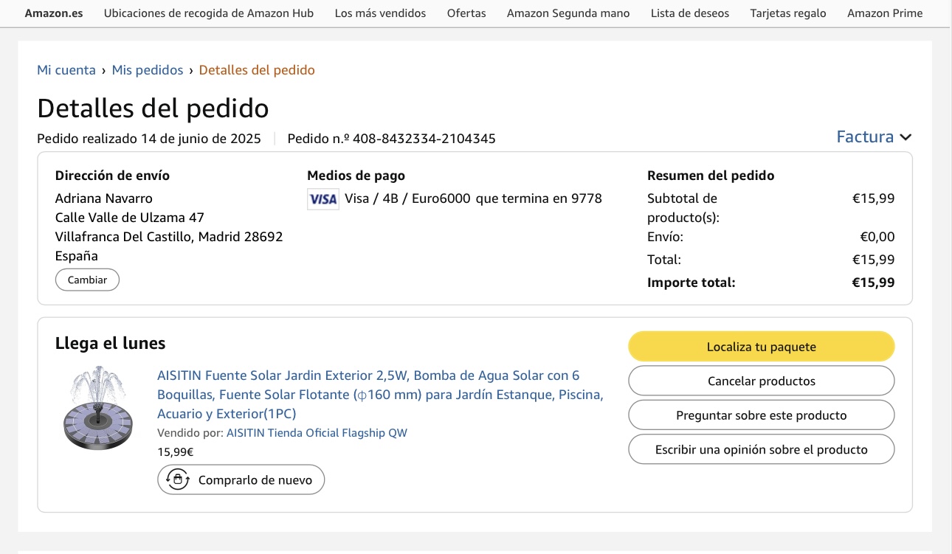Go back to Mis pedidos breadcrumb
The image size is (952, 554).
[x=148, y=70]
